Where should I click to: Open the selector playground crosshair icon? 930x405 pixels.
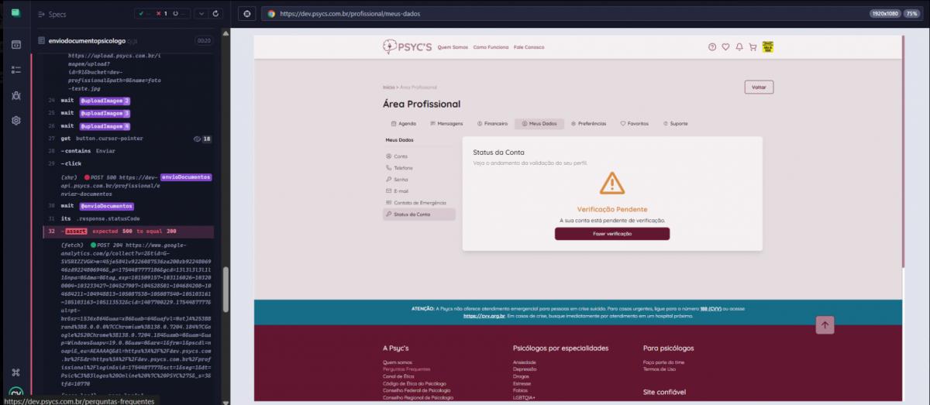[x=246, y=14]
